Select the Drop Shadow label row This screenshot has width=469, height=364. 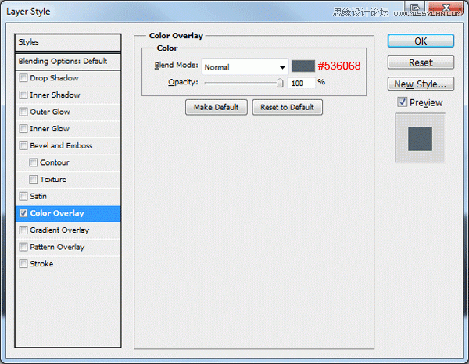click(68, 78)
